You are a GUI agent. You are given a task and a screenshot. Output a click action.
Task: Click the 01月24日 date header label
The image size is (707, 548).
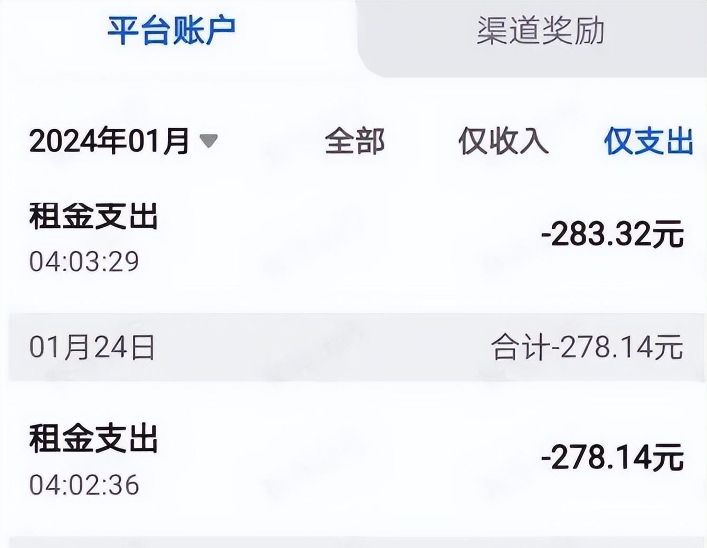(x=92, y=348)
